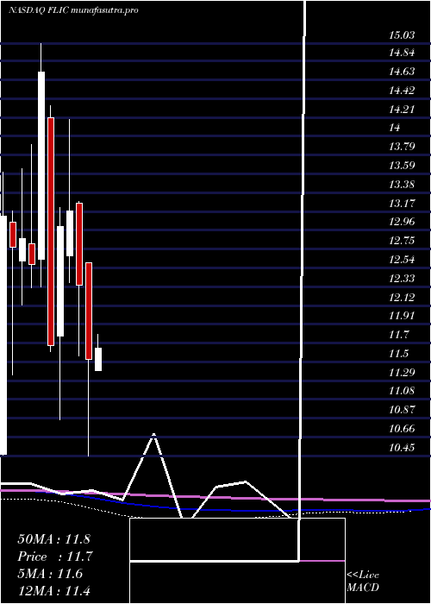The image size is (431, 604).
Task: Click the 10.45 price axis label
Action: pyautogui.click(x=402, y=448)
